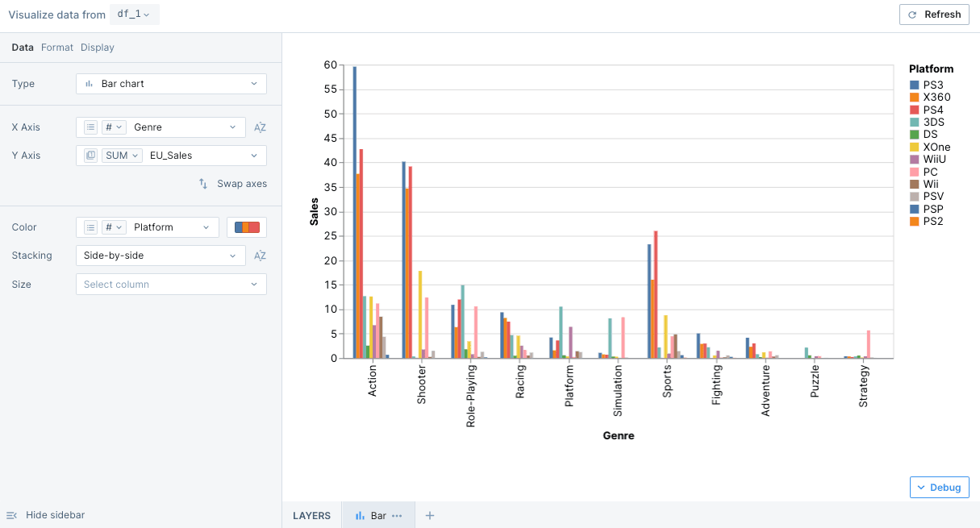The width and height of the screenshot is (980, 528).
Task: Click the aggregate icon in Y Axis field
Action: (x=91, y=156)
